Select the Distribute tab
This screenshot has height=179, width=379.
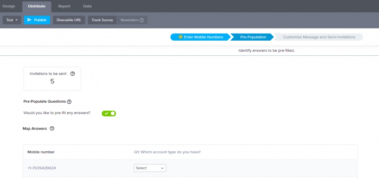pos(37,6)
